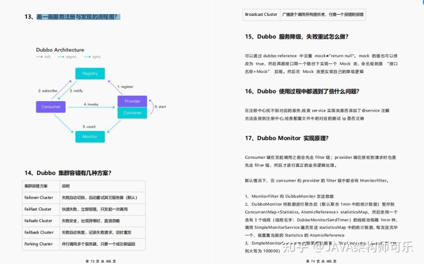Image resolution: width=424 pixels, height=264 pixels.
Task: Click the 'Broadcast Cluster' table cell
Action: point(261,15)
